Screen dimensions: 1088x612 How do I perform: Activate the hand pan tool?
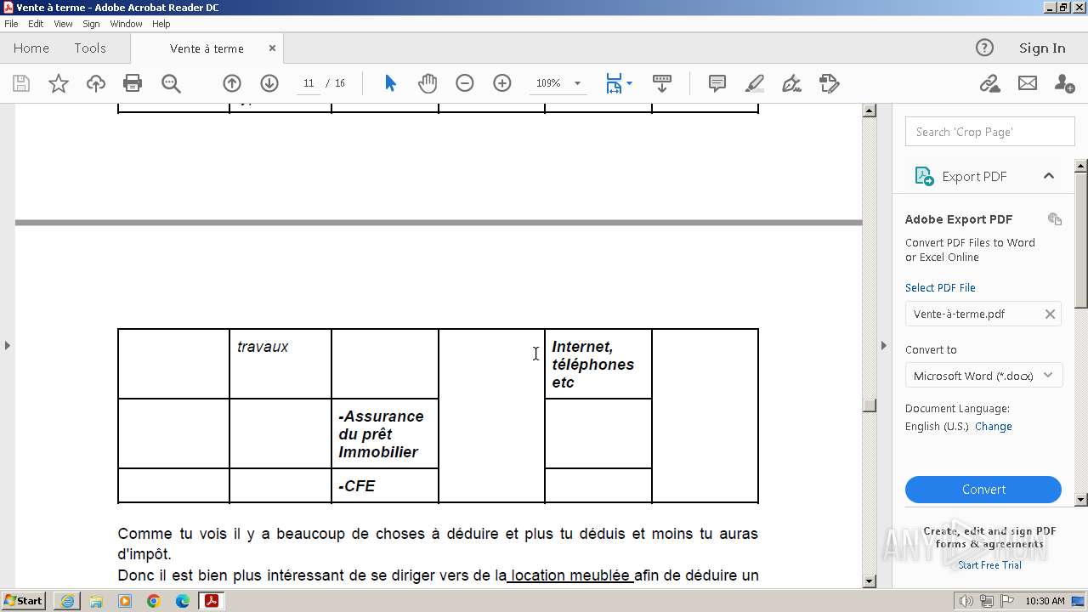tap(428, 83)
